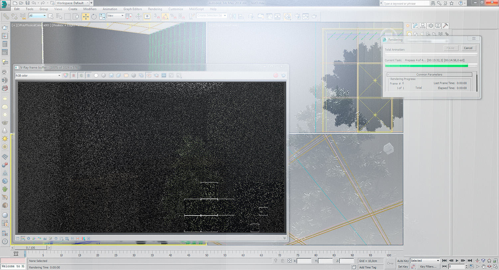Open the Rendering menu
Viewport: 499px width, 270px height.
pos(155,9)
